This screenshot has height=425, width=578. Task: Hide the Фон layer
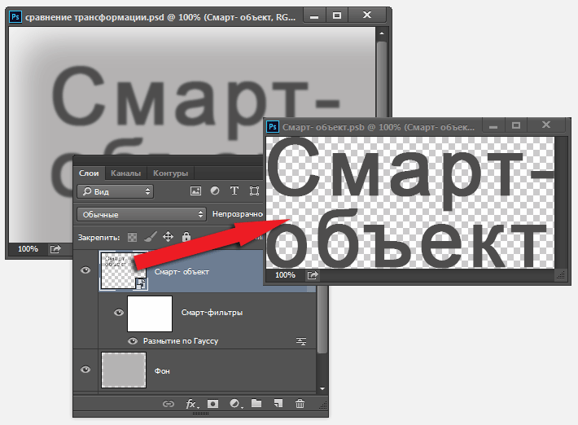click(x=85, y=370)
